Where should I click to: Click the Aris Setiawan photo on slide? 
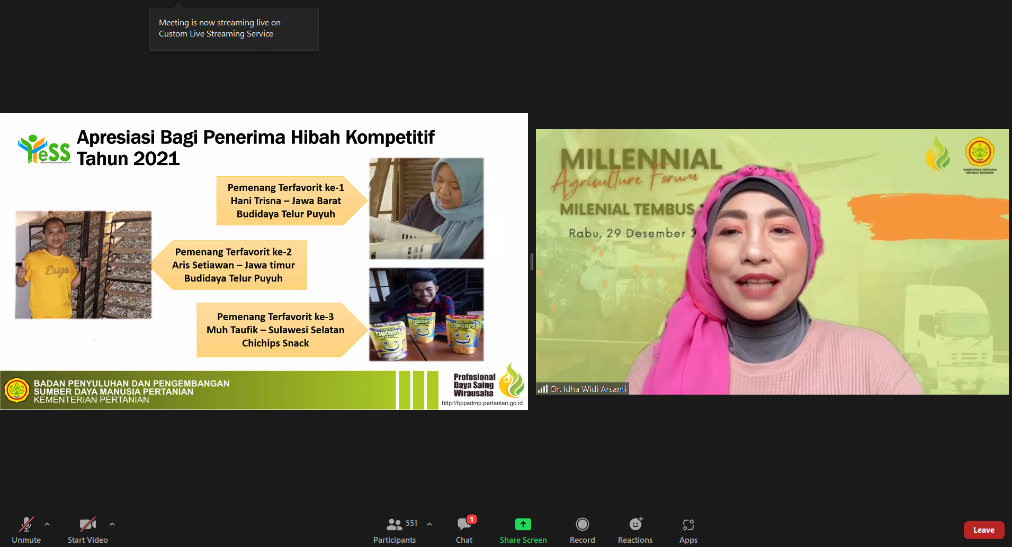coord(84,265)
